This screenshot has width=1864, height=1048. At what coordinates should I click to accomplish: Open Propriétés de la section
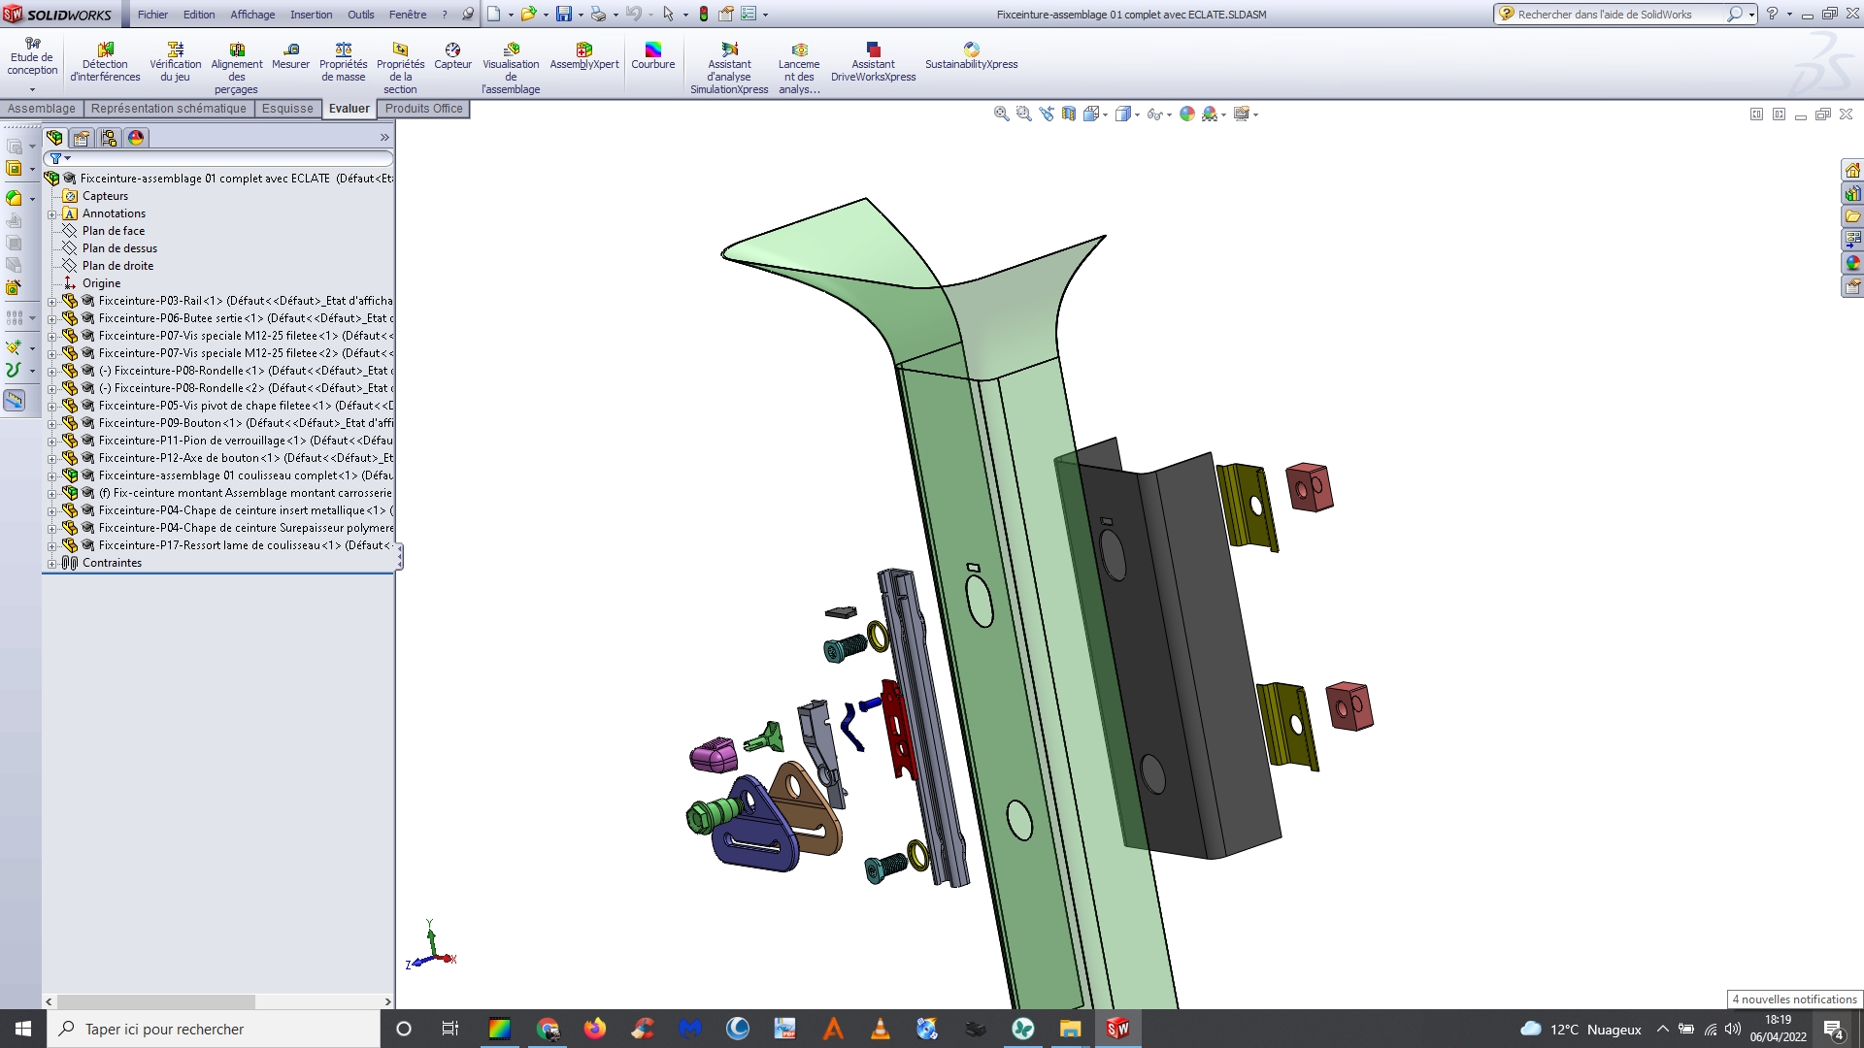point(400,68)
